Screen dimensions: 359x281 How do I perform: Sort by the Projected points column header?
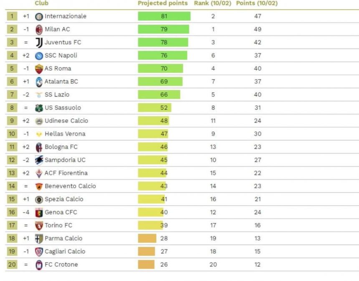tap(163, 3)
